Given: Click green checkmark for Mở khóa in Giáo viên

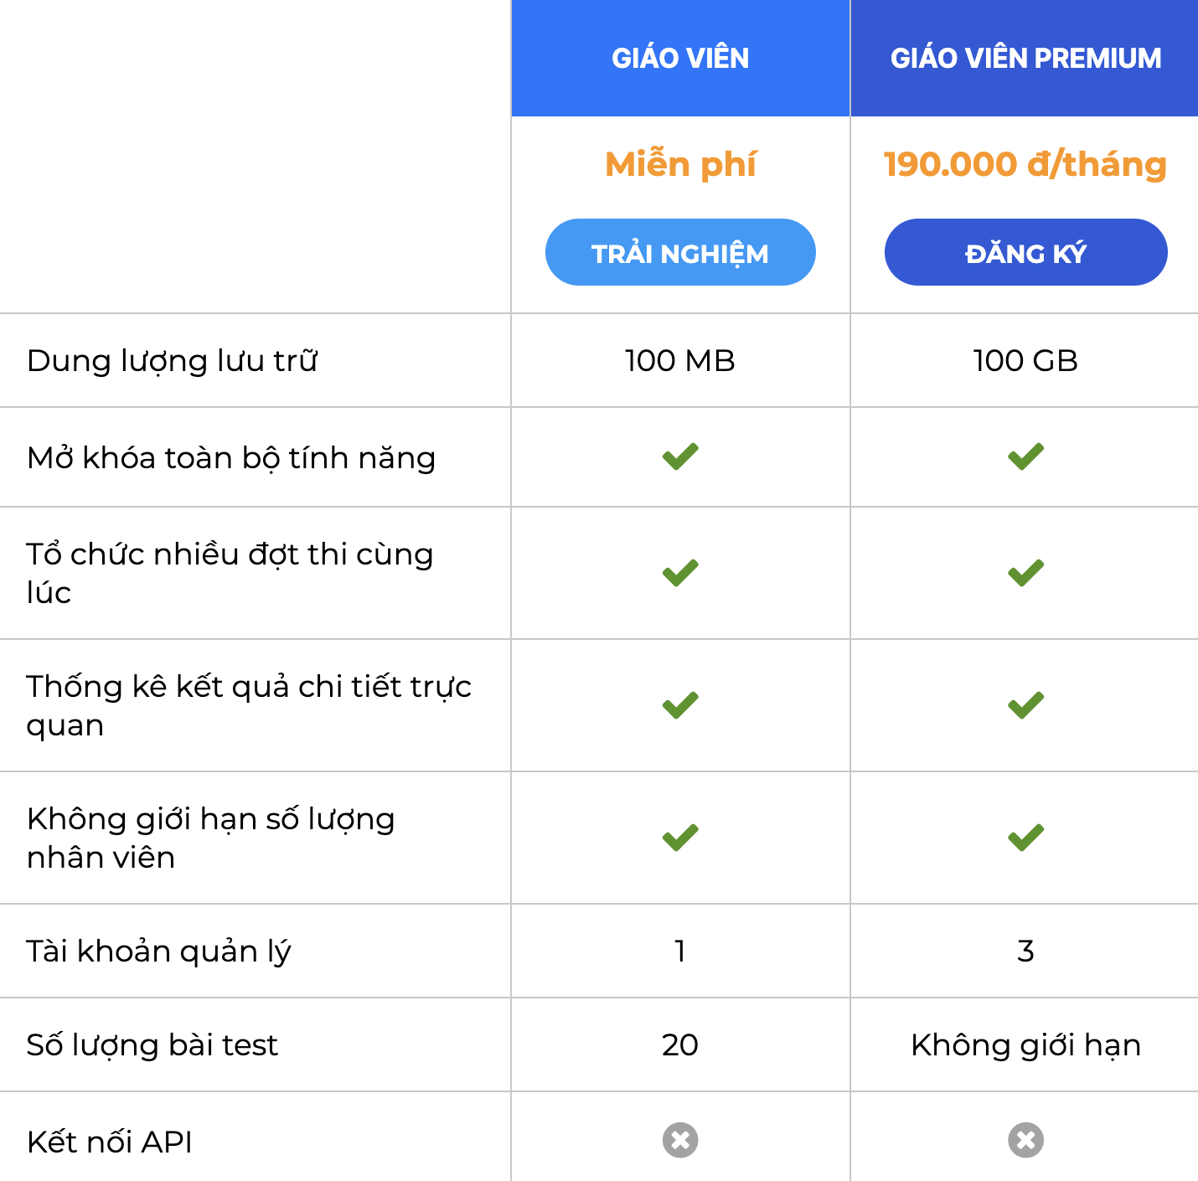Looking at the screenshot, I should point(680,456).
